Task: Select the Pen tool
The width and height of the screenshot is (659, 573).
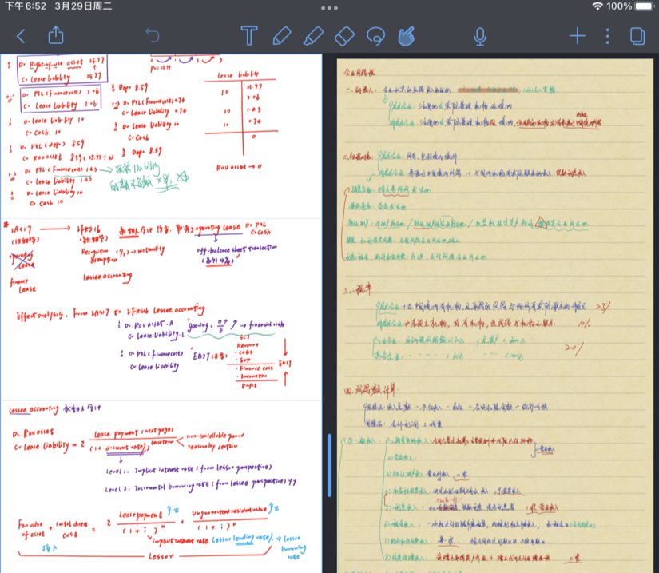Action: coord(282,36)
